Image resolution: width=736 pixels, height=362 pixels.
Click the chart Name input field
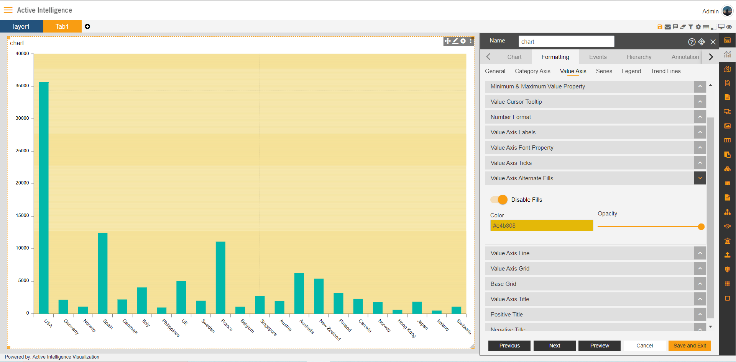566,41
